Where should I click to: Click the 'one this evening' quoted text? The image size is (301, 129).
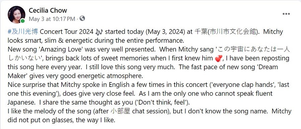(32, 94)
